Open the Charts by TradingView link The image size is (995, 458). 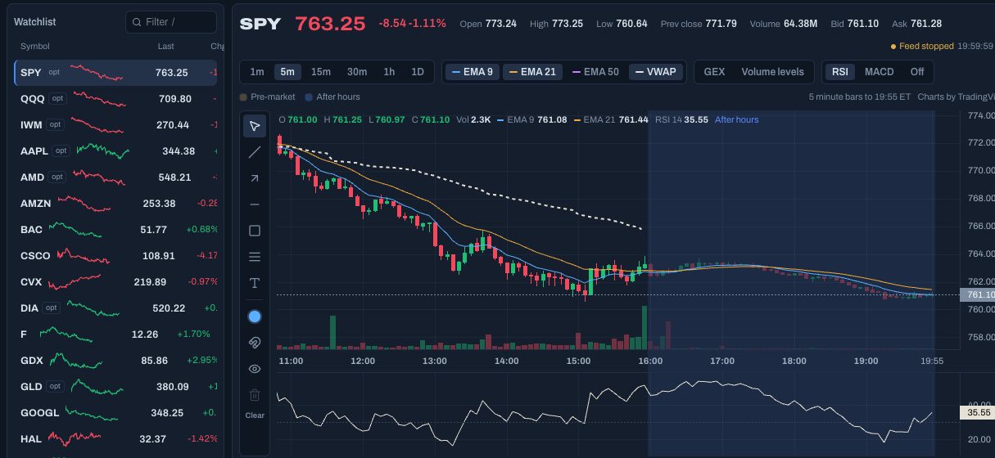[x=956, y=97]
